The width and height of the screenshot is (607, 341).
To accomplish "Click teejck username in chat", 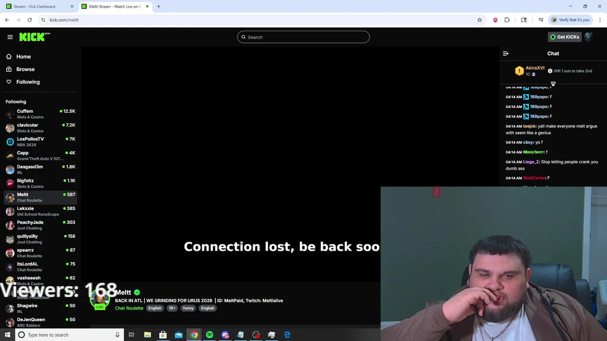I will tap(529, 126).
